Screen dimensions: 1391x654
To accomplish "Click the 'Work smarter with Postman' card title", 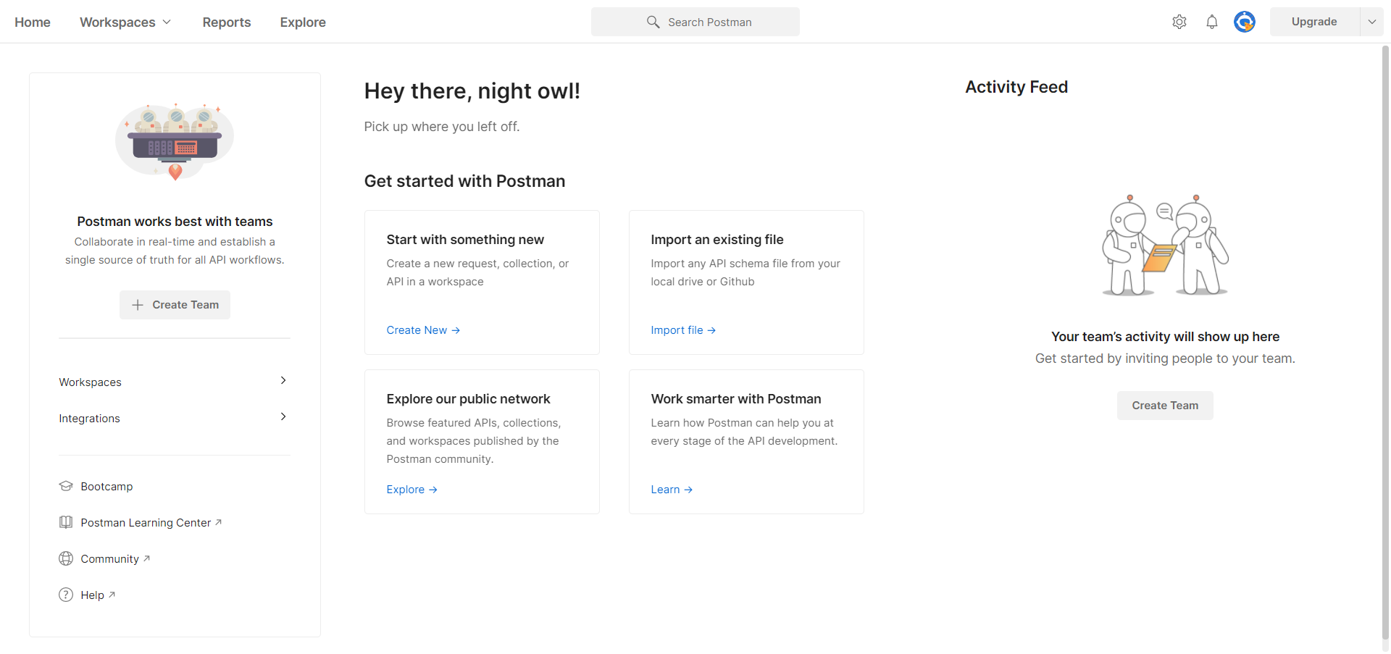I will point(736,399).
